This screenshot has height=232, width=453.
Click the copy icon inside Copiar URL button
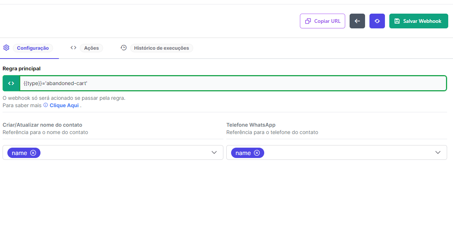308,21
